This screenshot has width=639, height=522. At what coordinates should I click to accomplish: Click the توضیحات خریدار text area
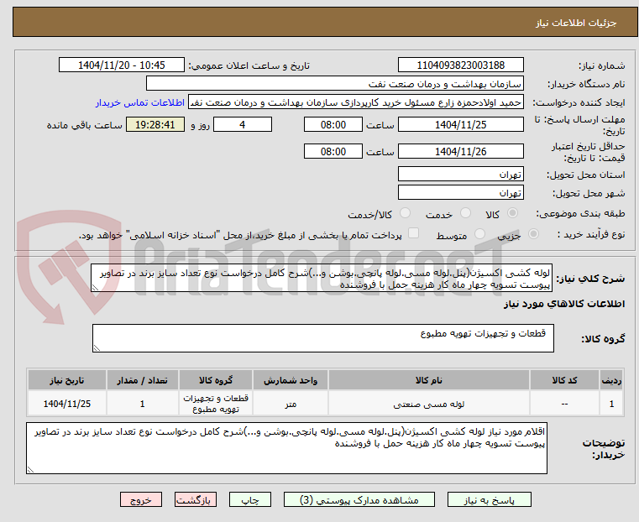pos(286,448)
